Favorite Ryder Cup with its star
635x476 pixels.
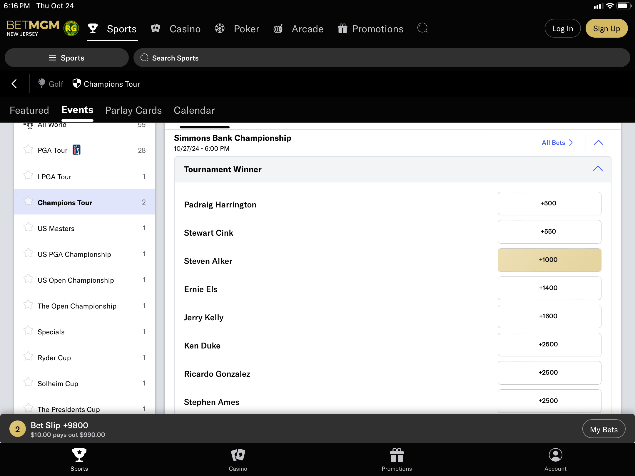point(28,356)
